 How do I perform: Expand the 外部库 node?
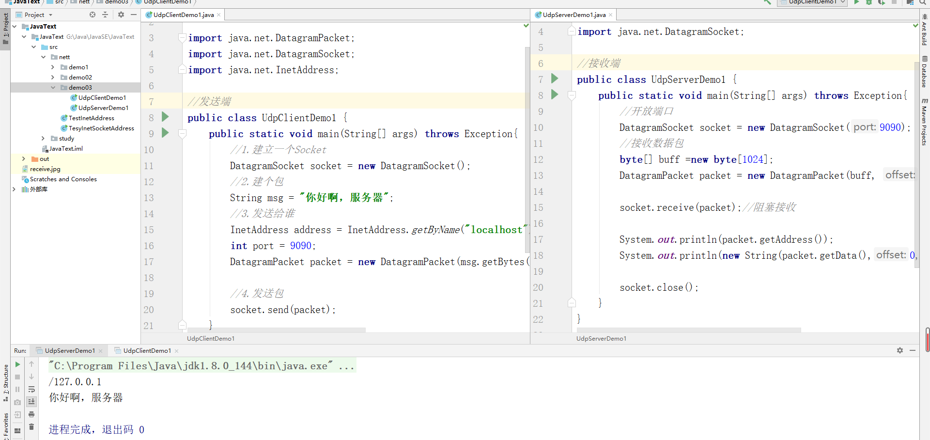(14, 189)
